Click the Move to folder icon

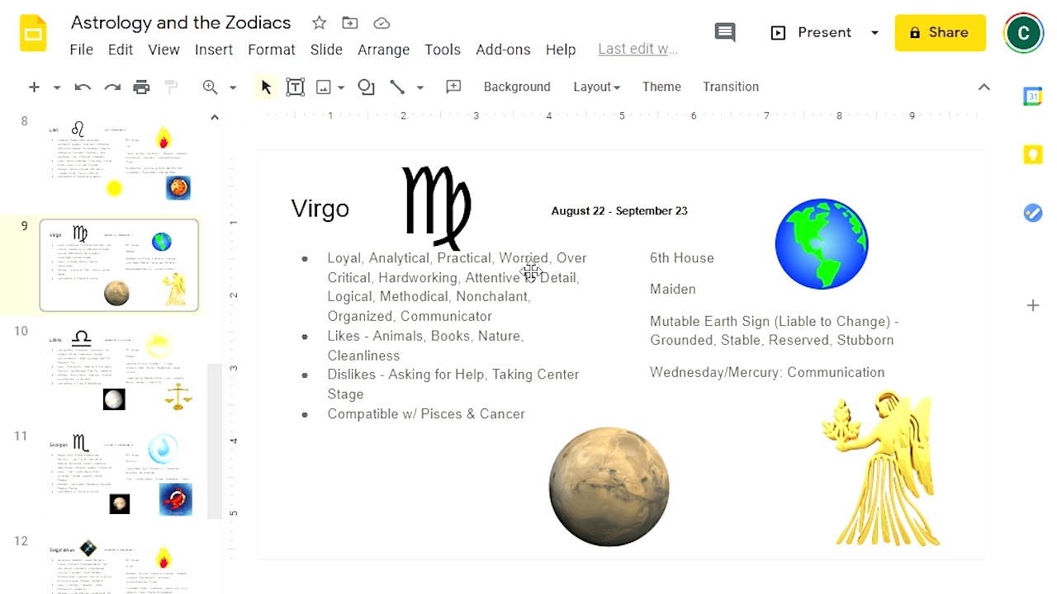[x=350, y=23]
